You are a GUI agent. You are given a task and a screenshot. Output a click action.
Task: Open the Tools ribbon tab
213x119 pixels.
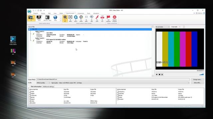89,13
